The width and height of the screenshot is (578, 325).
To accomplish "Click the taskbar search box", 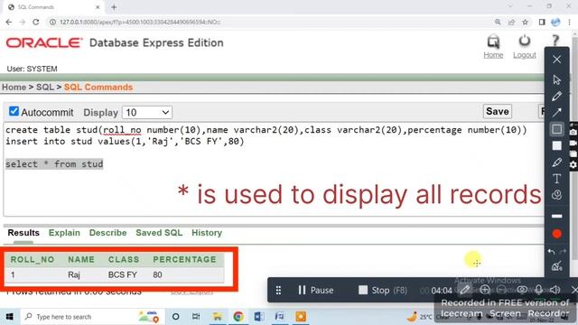I will pos(92,317).
